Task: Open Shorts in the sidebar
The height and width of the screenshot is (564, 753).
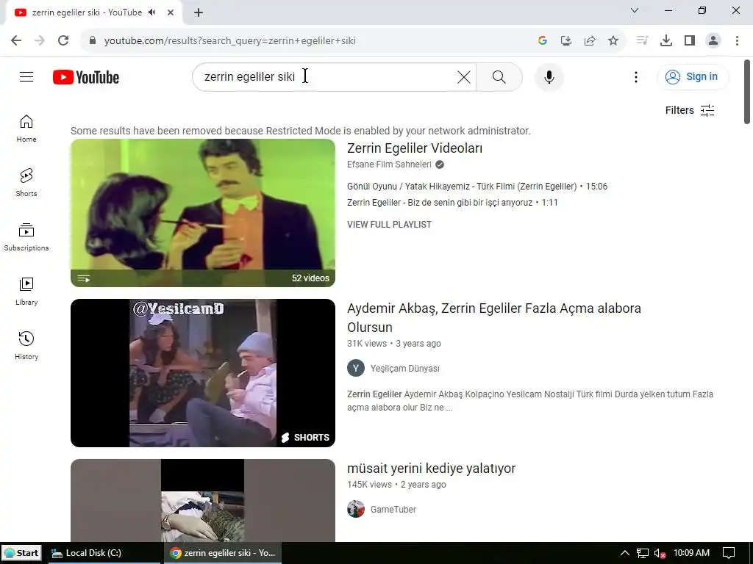Action: [x=26, y=183]
